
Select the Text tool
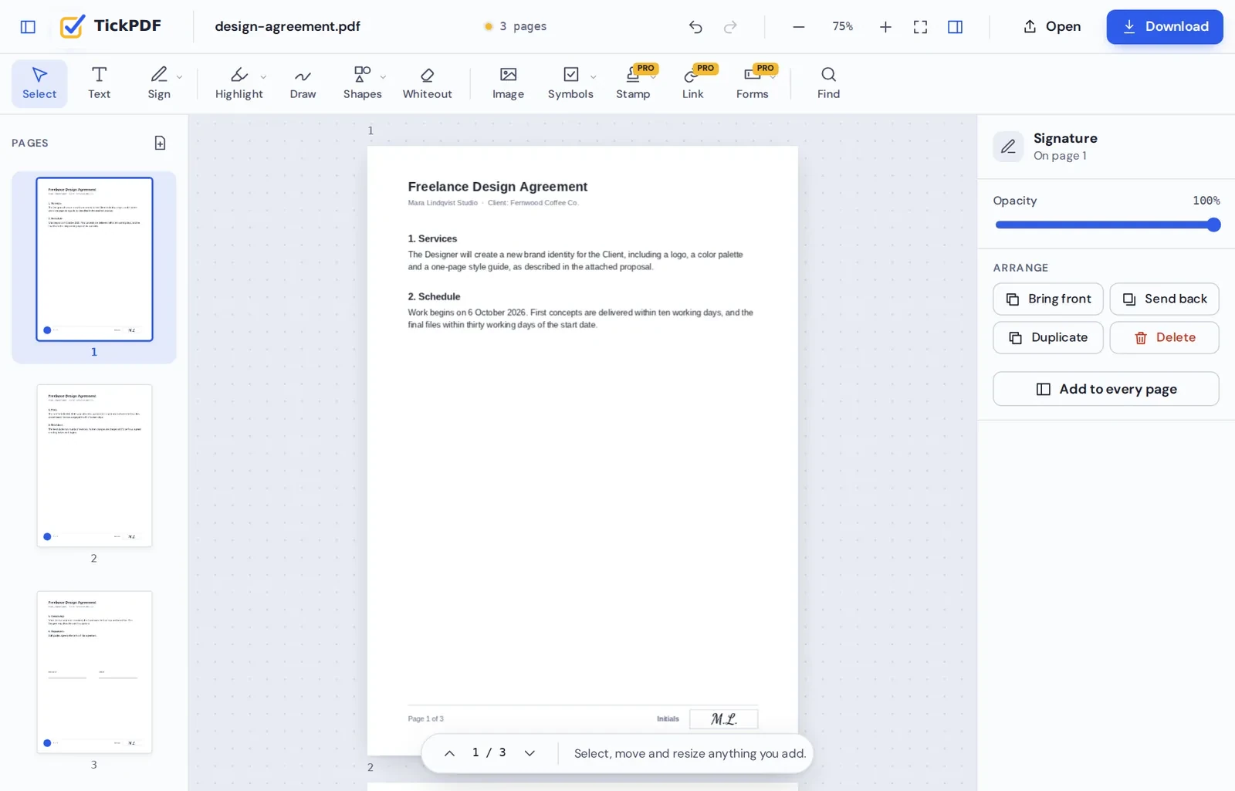(x=99, y=83)
